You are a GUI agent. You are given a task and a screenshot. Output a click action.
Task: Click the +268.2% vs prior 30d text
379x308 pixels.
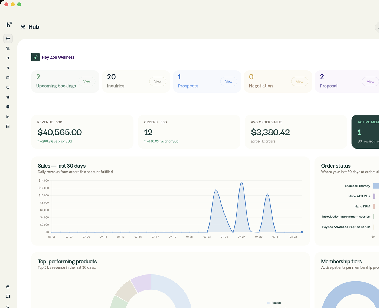54,141
